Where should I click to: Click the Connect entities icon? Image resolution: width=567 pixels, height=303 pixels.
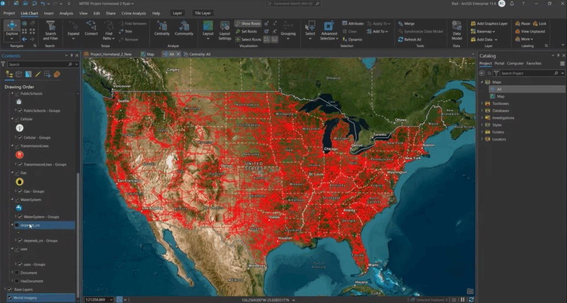[91, 28]
